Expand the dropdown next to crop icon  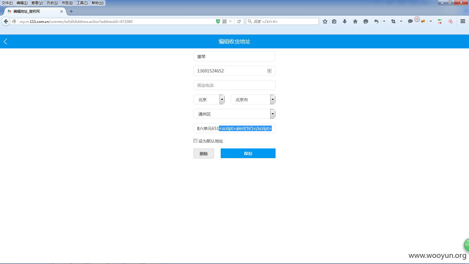401,21
